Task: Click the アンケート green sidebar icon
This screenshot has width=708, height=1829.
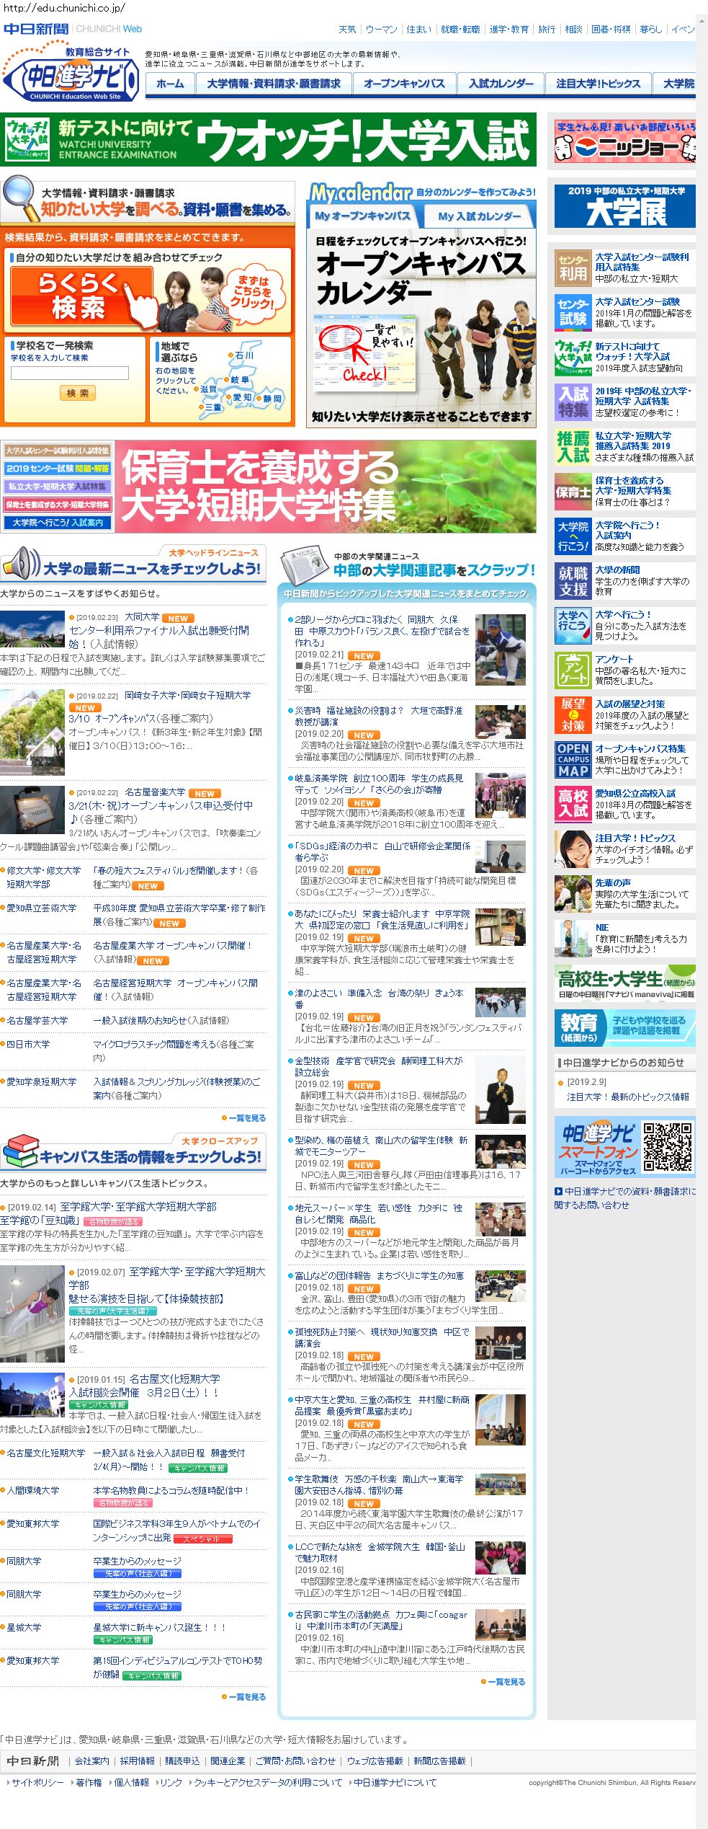Action: [573, 670]
